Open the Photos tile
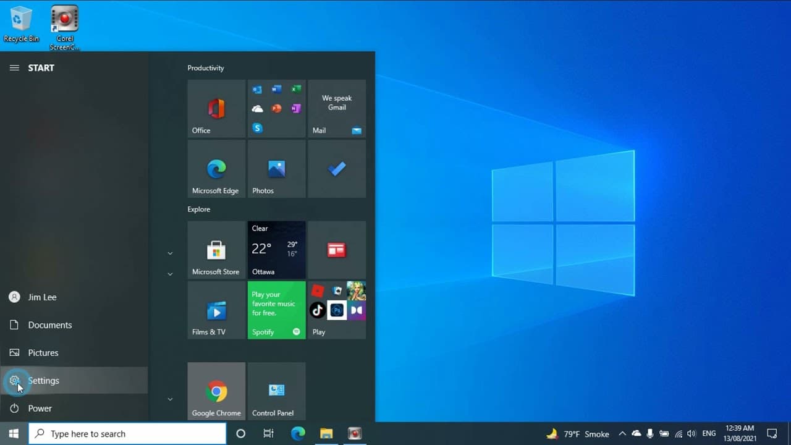The image size is (791, 445). tap(277, 169)
